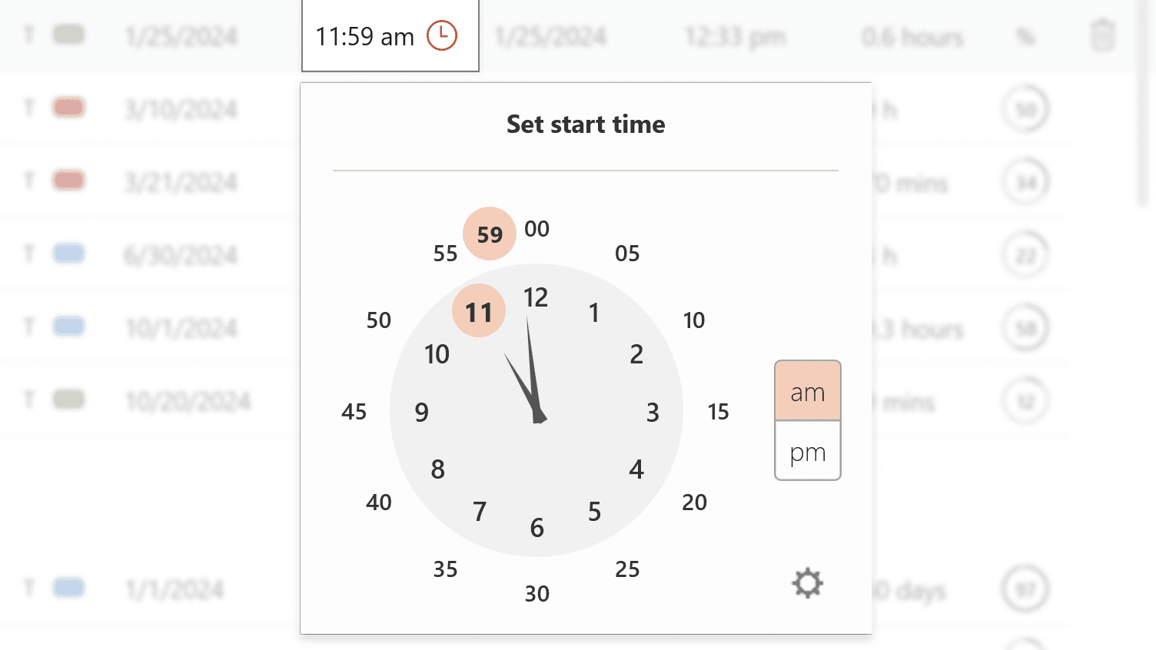Select hour 1 on the clock face
The image size is (1156, 650).
pos(593,312)
